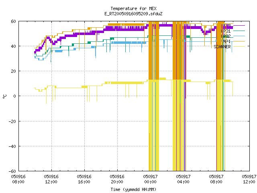The width and height of the screenshot is (257, 193).
Task: Click the NPD1 legend label
Action: click(x=226, y=31)
